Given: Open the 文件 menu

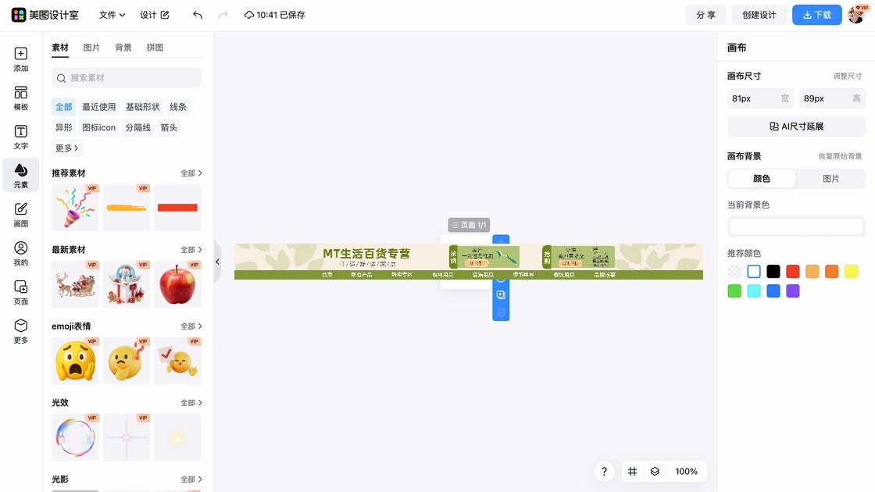Looking at the screenshot, I should [109, 14].
